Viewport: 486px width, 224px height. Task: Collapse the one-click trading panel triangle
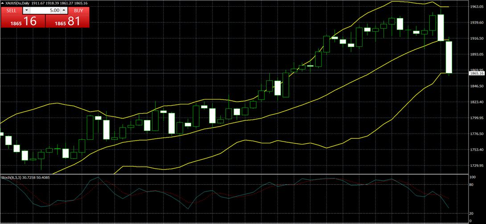coord(3,3)
